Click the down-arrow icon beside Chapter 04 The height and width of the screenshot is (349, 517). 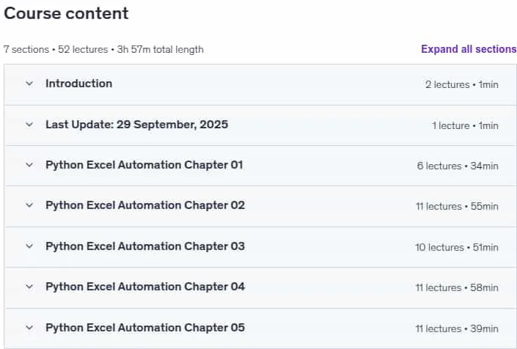point(29,287)
